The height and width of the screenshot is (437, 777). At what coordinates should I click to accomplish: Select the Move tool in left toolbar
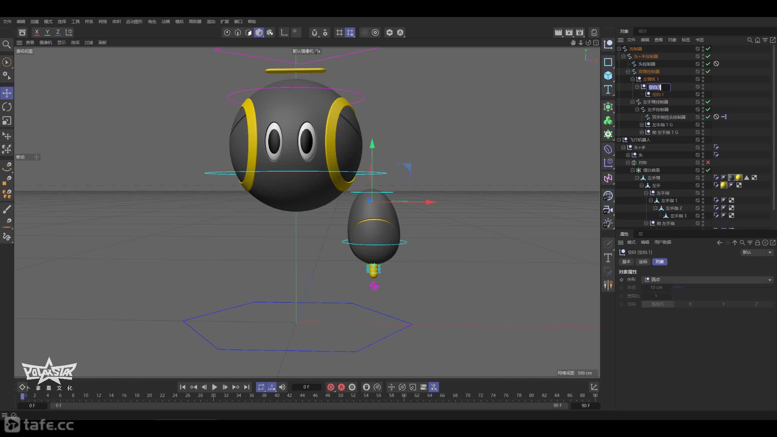tap(7, 93)
